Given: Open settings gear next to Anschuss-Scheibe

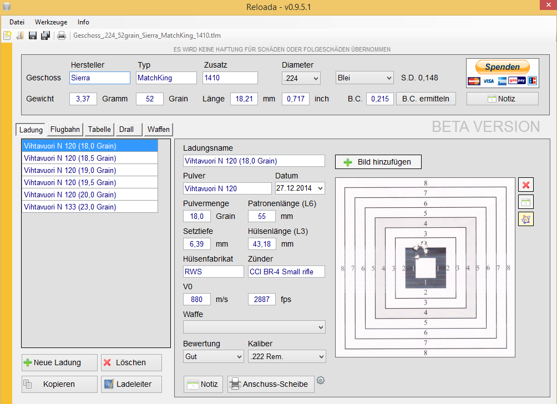Looking at the screenshot, I should click(x=321, y=380).
